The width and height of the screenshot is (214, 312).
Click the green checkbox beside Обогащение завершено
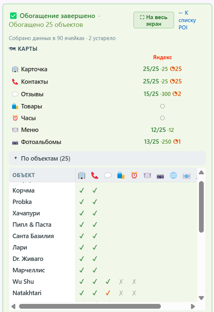tap(13, 16)
